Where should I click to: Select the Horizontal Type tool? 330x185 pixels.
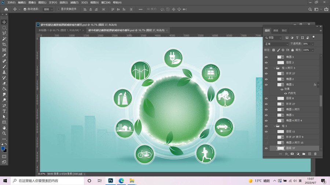click(x=4, y=111)
